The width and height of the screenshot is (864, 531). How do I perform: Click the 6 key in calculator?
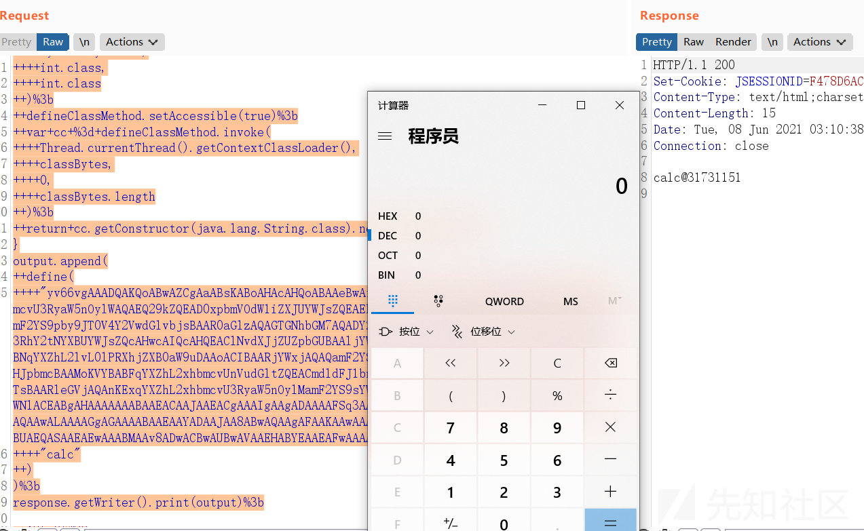(557, 460)
